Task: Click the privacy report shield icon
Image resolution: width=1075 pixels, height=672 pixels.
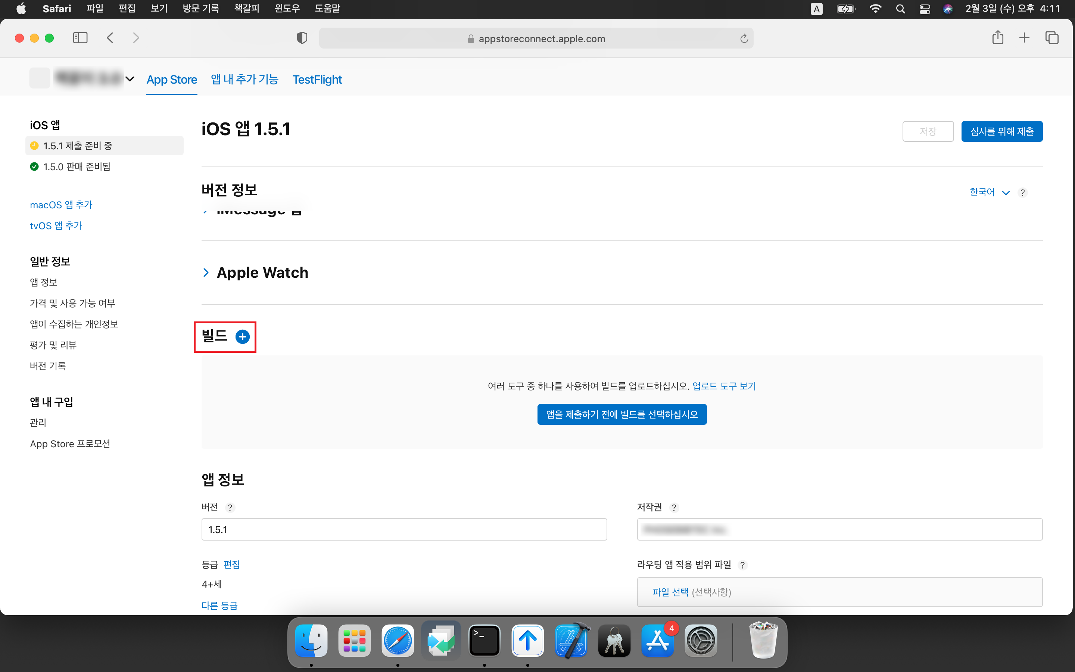Action: (302, 38)
